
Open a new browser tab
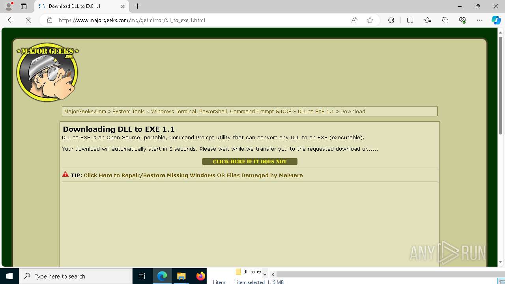coord(138,6)
